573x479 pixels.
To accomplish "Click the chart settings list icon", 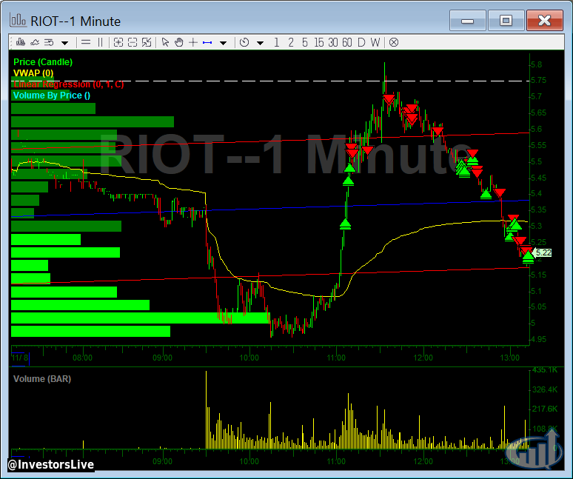I will tap(49, 43).
